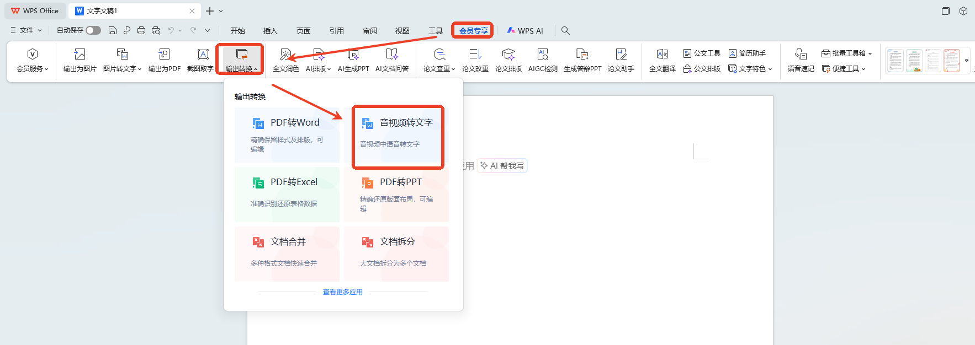
Task: Click the AI 帮我写 button
Action: [502, 166]
